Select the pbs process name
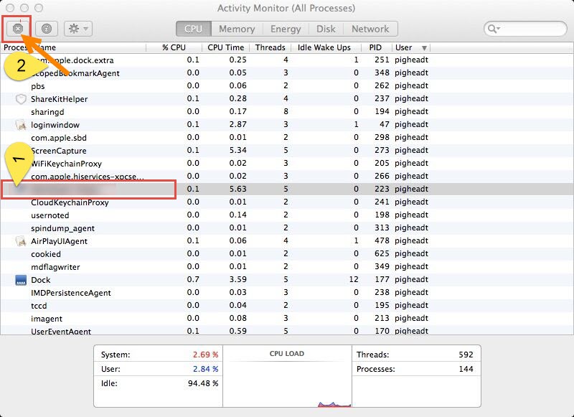 pyautogui.click(x=38, y=86)
